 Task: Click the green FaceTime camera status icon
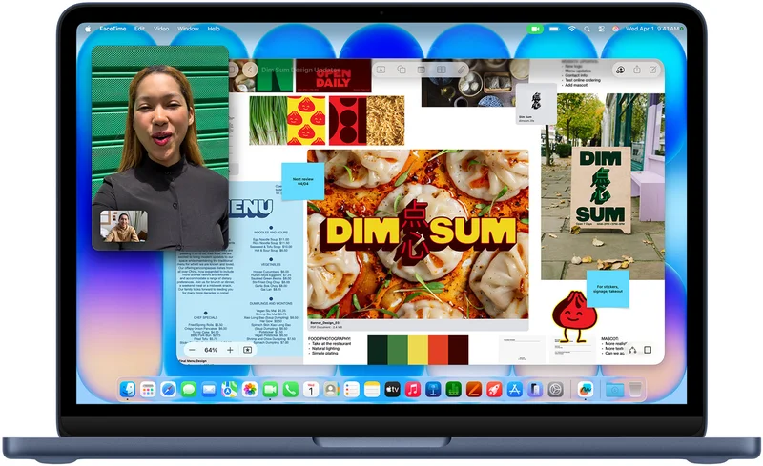click(x=535, y=29)
